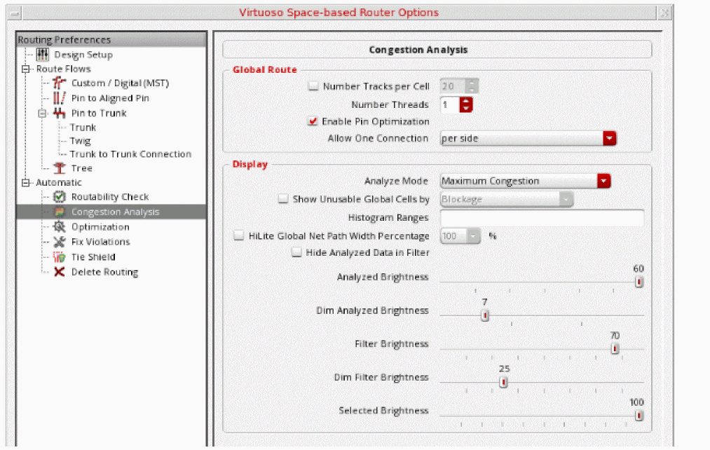710x450 pixels.
Task: Click Dim Filter Brightness slider handle
Action: point(503,383)
